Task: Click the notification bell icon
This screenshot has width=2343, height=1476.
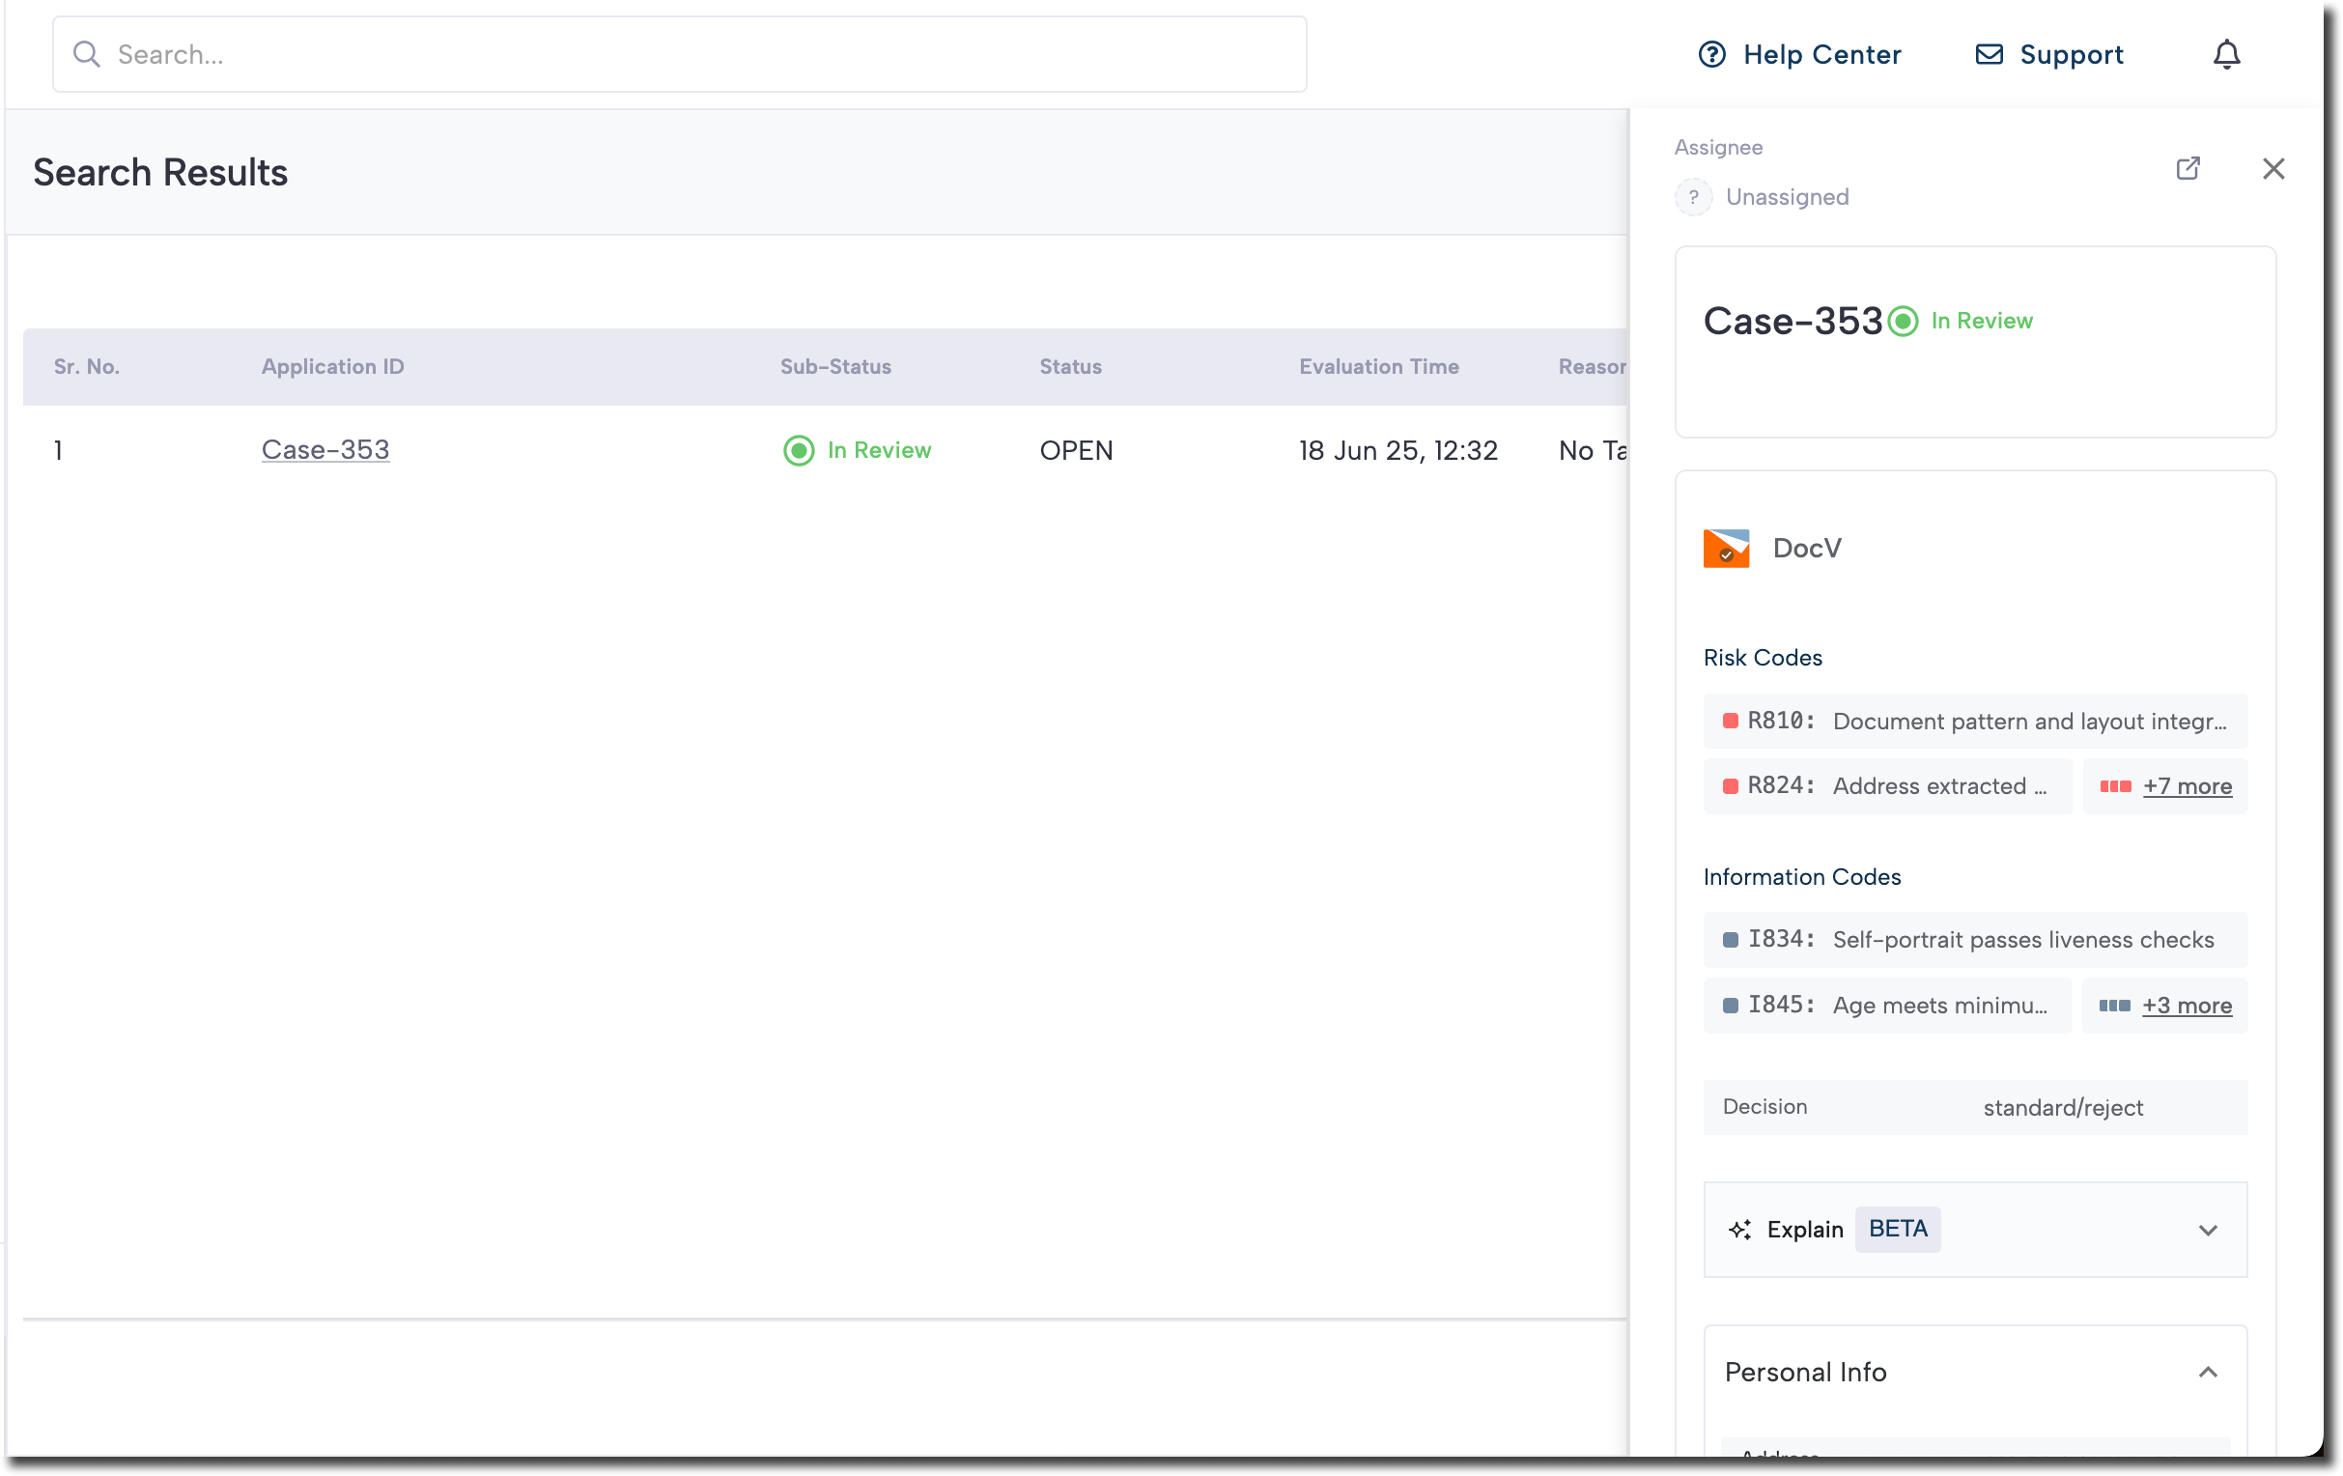Action: pyautogui.click(x=2226, y=54)
